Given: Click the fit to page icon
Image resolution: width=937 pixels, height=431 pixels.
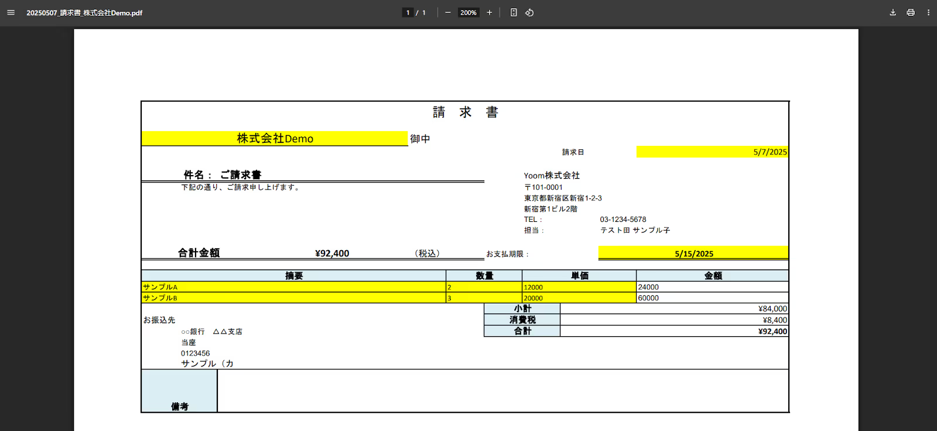Looking at the screenshot, I should pos(514,12).
